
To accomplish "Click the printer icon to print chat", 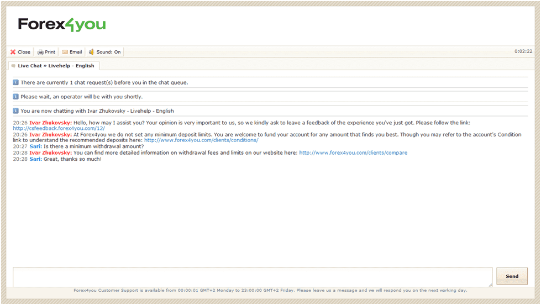I will (40, 52).
